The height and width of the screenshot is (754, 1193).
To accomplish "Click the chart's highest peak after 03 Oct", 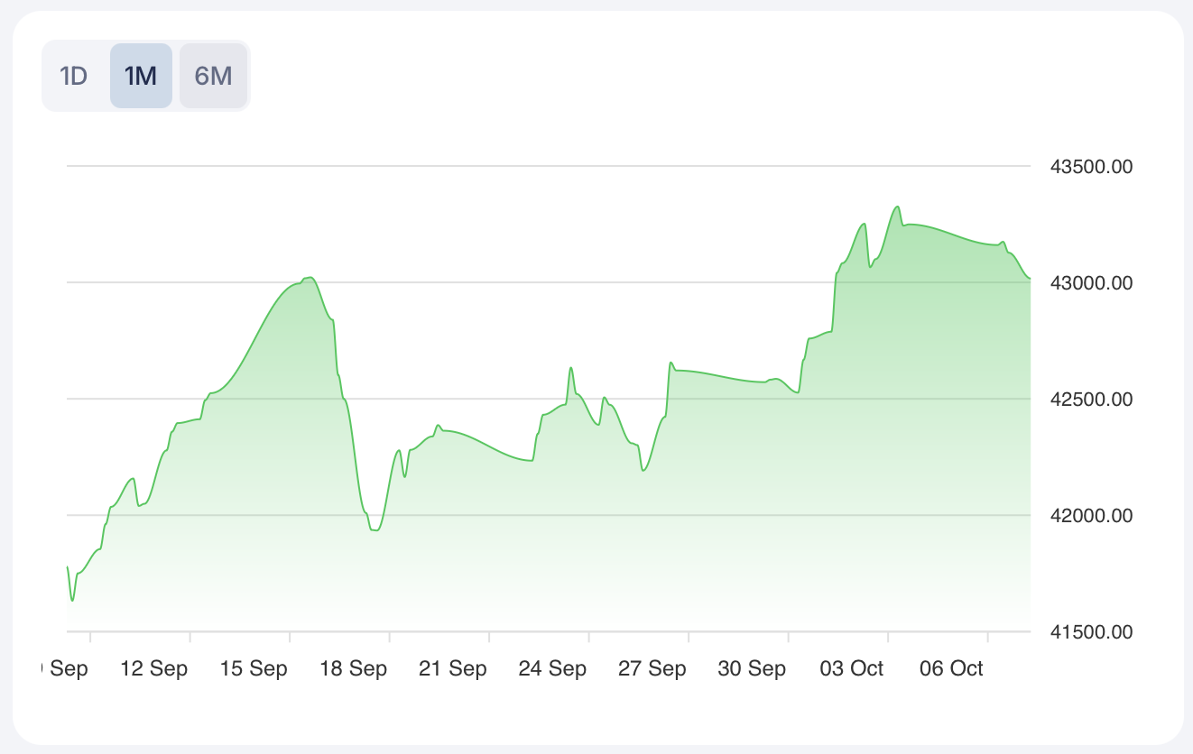I will [x=897, y=207].
